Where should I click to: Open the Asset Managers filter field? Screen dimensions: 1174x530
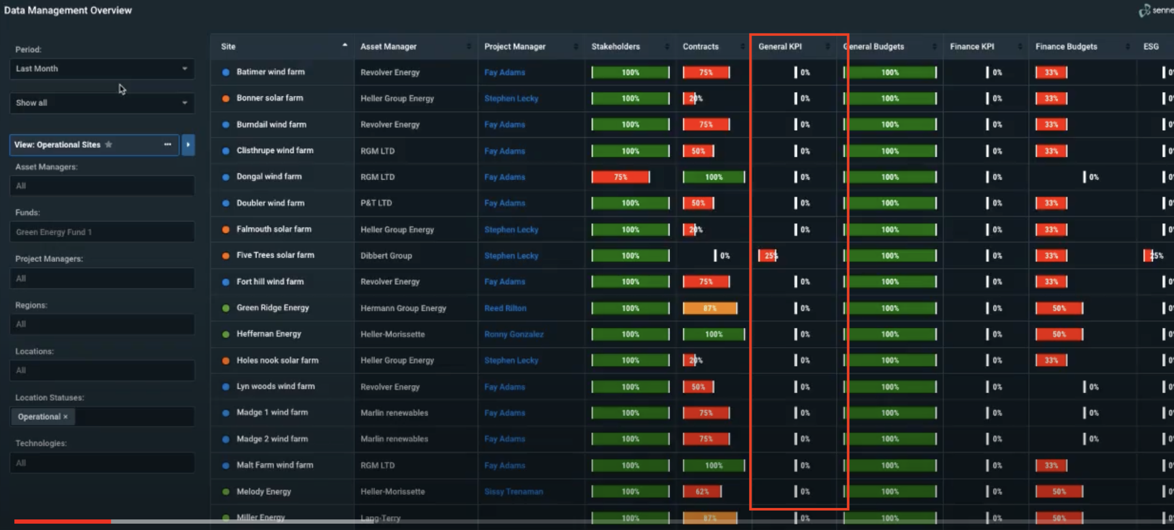point(101,186)
